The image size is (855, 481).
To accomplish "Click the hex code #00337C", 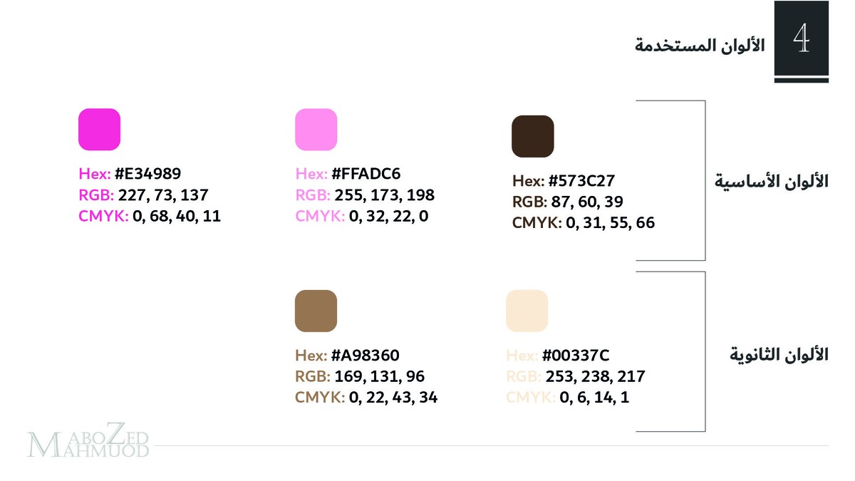I will (x=576, y=356).
